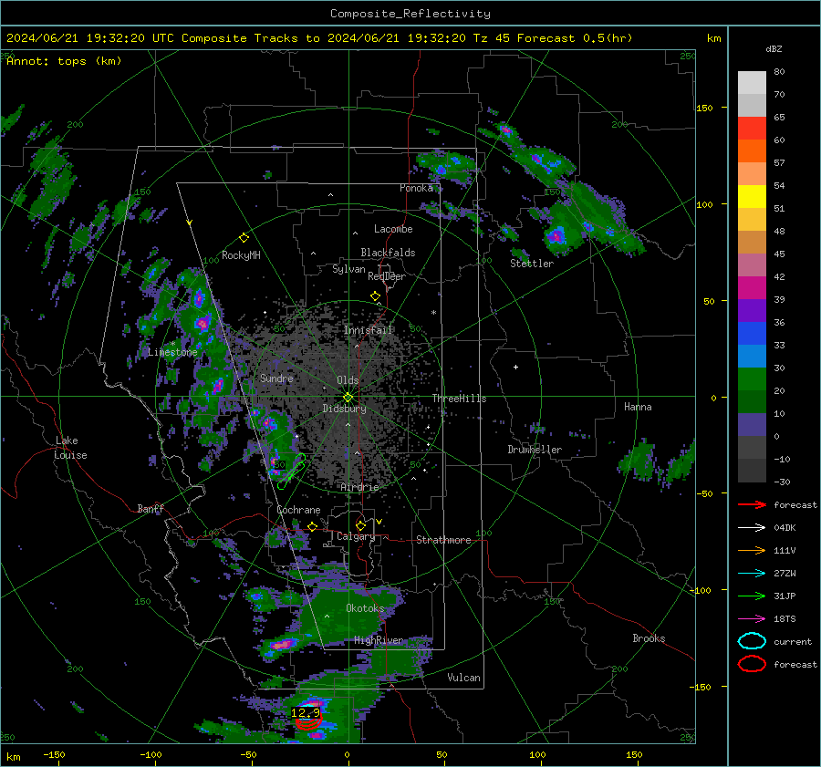Click the RedDeer city label

(387, 276)
